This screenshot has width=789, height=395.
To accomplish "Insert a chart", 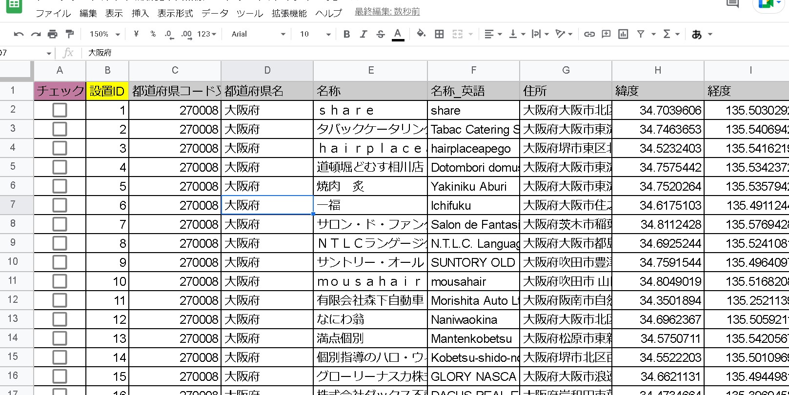I will coord(623,34).
